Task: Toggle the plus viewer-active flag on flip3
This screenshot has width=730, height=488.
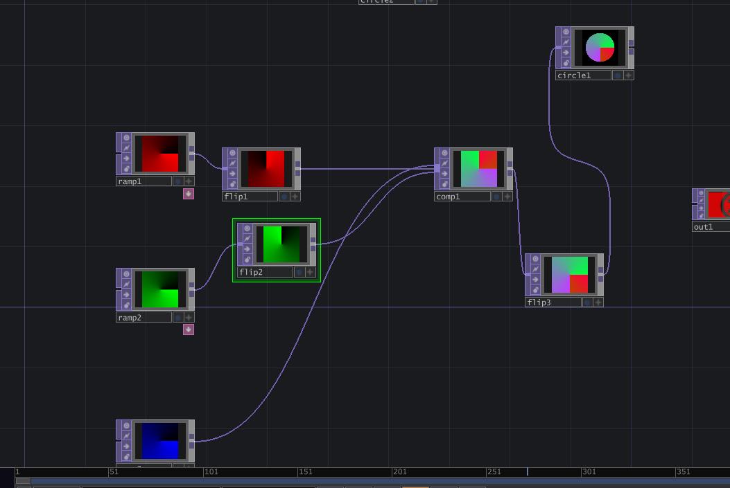Action: pos(598,302)
